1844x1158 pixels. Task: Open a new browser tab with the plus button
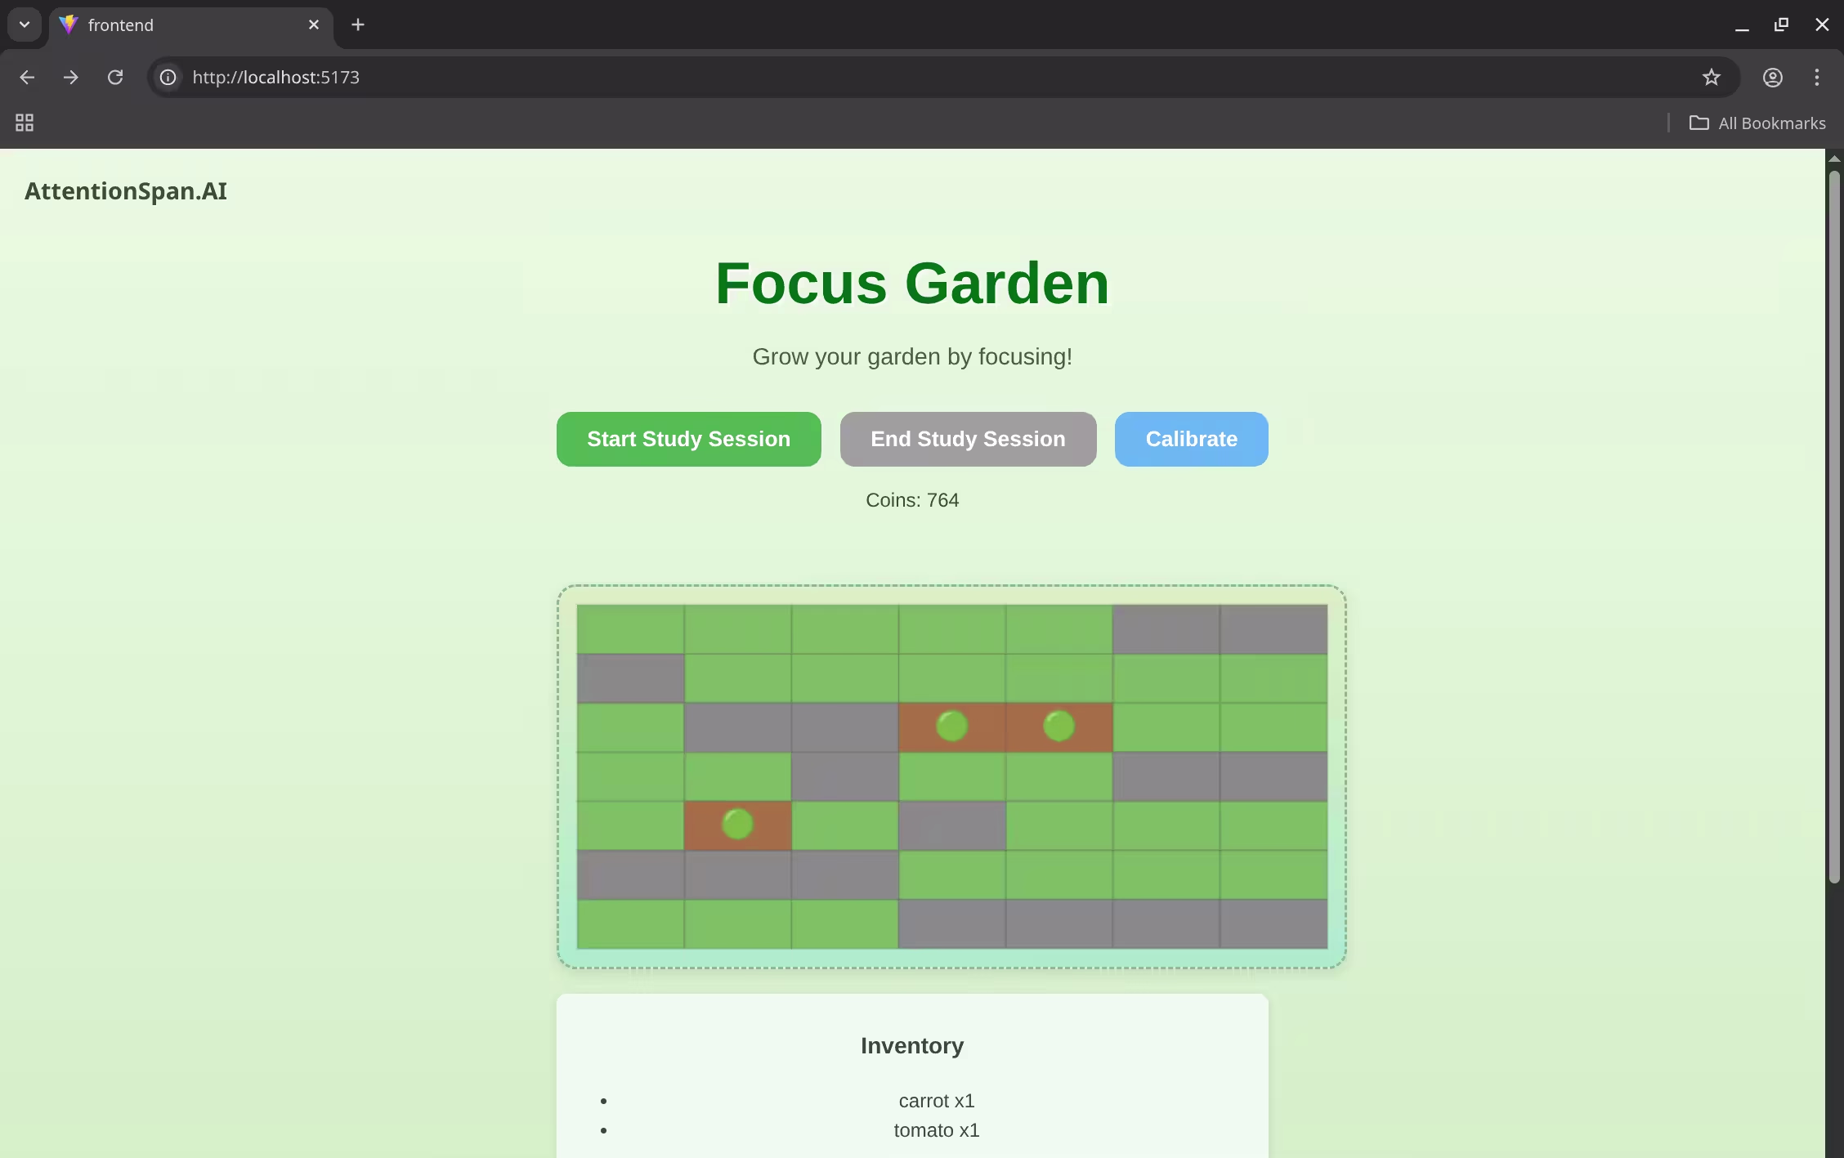[357, 25]
